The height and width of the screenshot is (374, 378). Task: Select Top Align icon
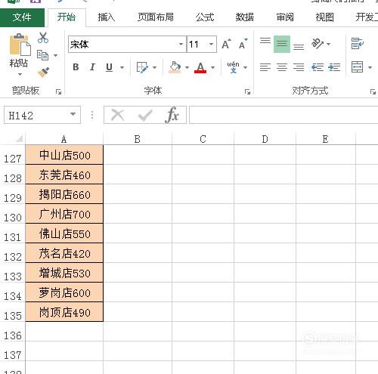(x=265, y=41)
